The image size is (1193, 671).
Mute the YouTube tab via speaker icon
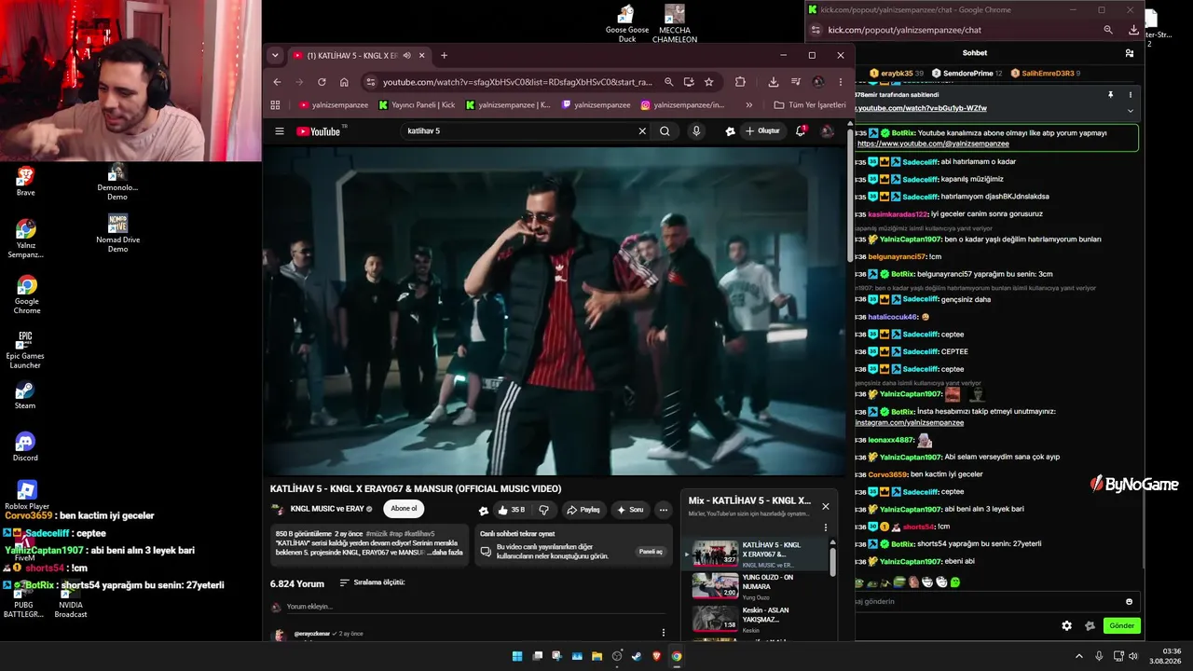click(x=406, y=56)
